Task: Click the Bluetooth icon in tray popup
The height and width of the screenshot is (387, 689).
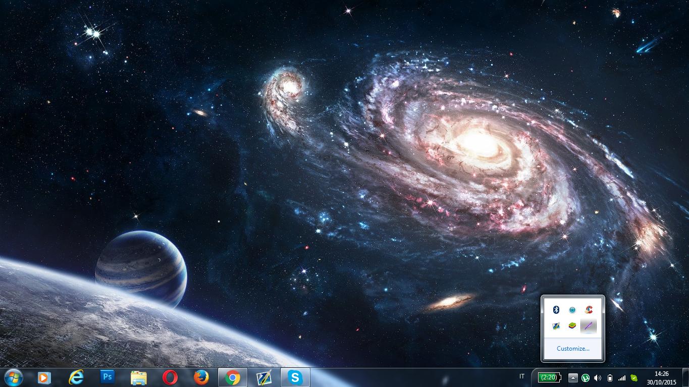Action: tap(556, 310)
